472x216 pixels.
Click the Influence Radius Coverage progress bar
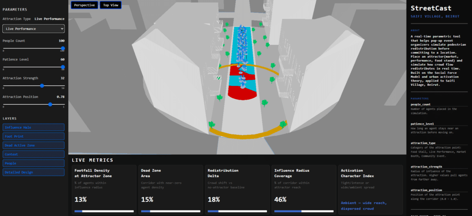(303, 211)
